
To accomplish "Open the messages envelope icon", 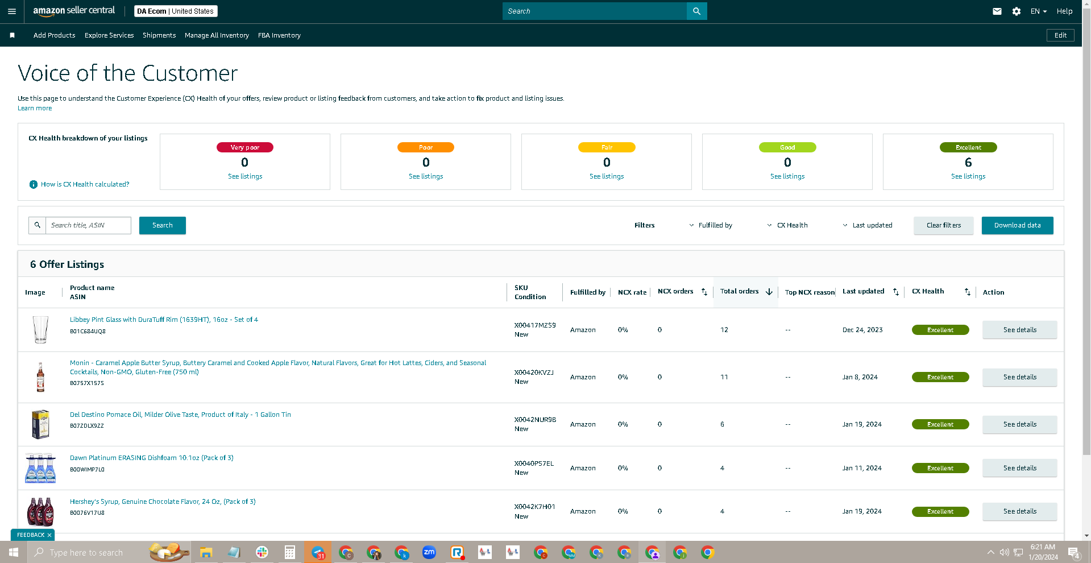I will tap(997, 11).
